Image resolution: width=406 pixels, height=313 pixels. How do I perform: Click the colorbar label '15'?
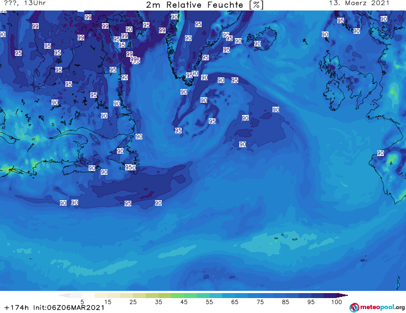click(x=107, y=302)
